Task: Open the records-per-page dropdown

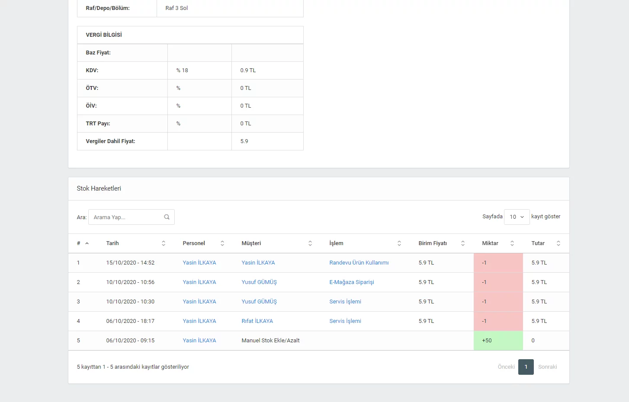Action: (517, 217)
